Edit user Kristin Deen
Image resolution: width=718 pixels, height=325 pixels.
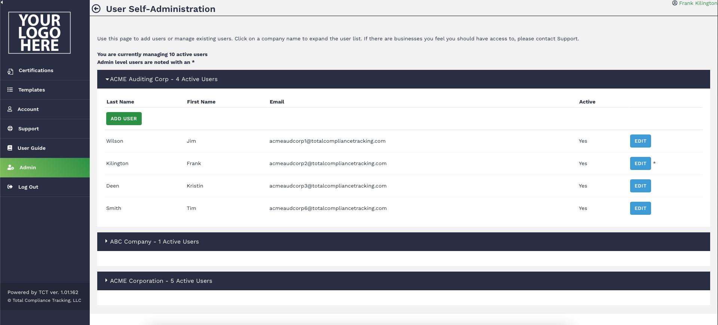640,186
